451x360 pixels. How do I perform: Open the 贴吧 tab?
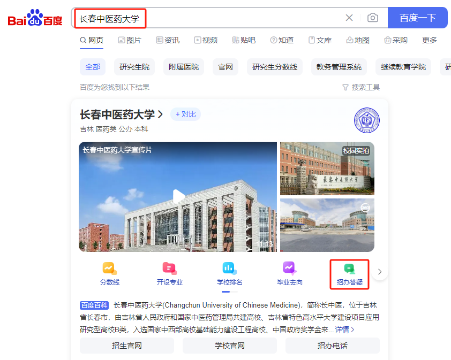pos(244,40)
